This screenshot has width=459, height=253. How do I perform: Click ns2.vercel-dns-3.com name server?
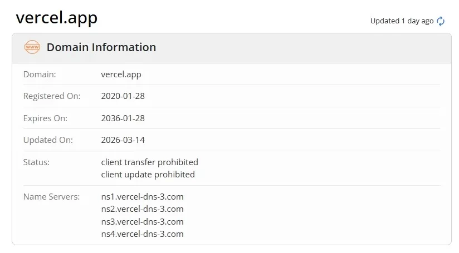[x=142, y=209]
